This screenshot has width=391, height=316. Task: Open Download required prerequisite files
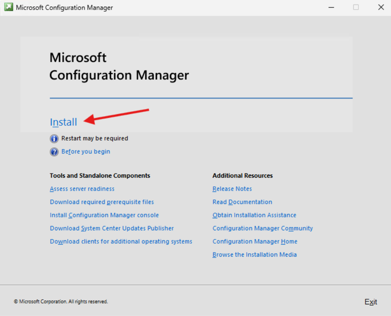click(102, 201)
